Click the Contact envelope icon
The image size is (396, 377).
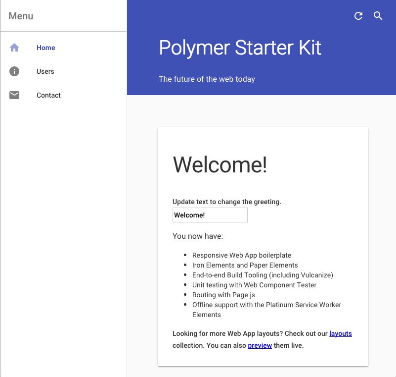(x=14, y=95)
